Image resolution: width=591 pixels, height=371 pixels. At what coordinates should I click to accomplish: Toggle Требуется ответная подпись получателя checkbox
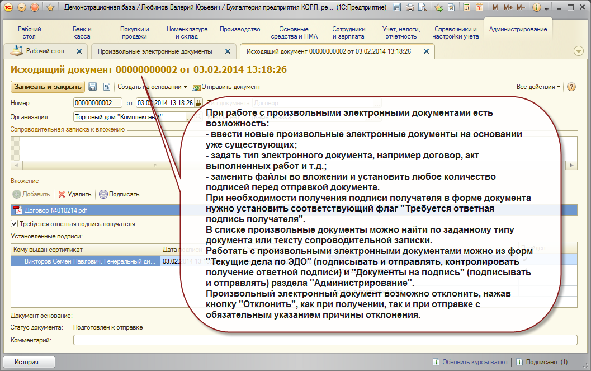click(x=15, y=224)
